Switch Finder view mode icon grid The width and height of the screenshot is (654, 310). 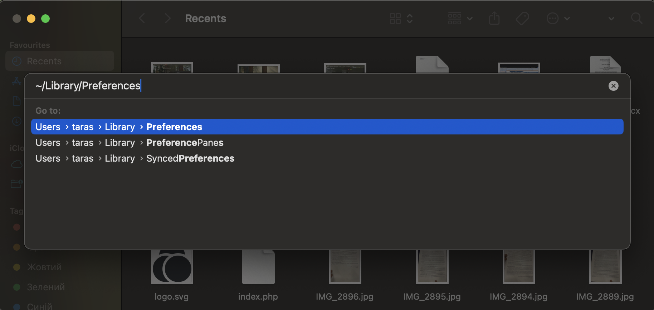click(395, 18)
